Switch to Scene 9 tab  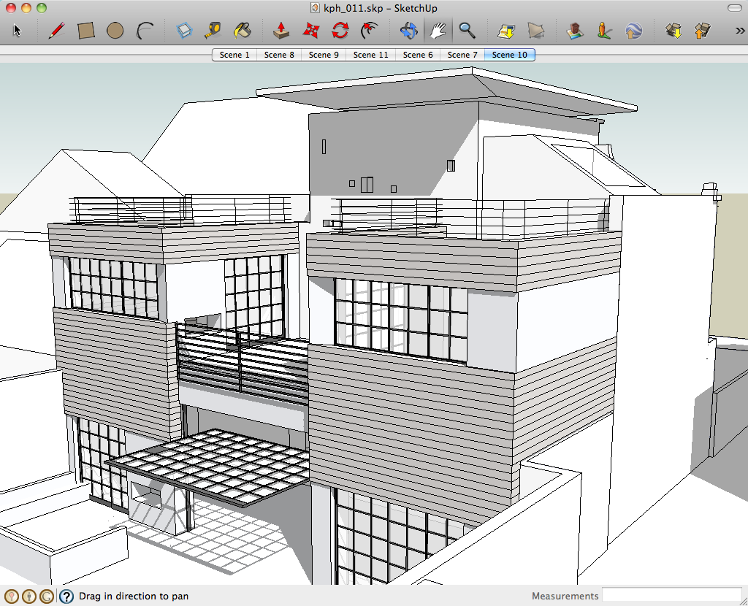click(x=324, y=55)
